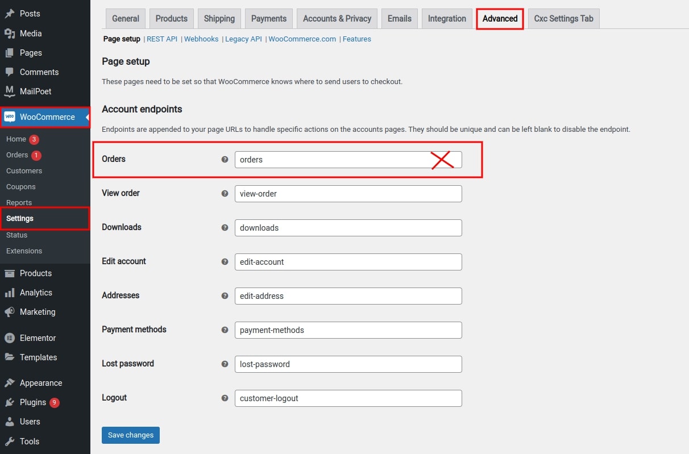Click the Comments sidebar icon
The width and height of the screenshot is (689, 454).
click(10, 72)
